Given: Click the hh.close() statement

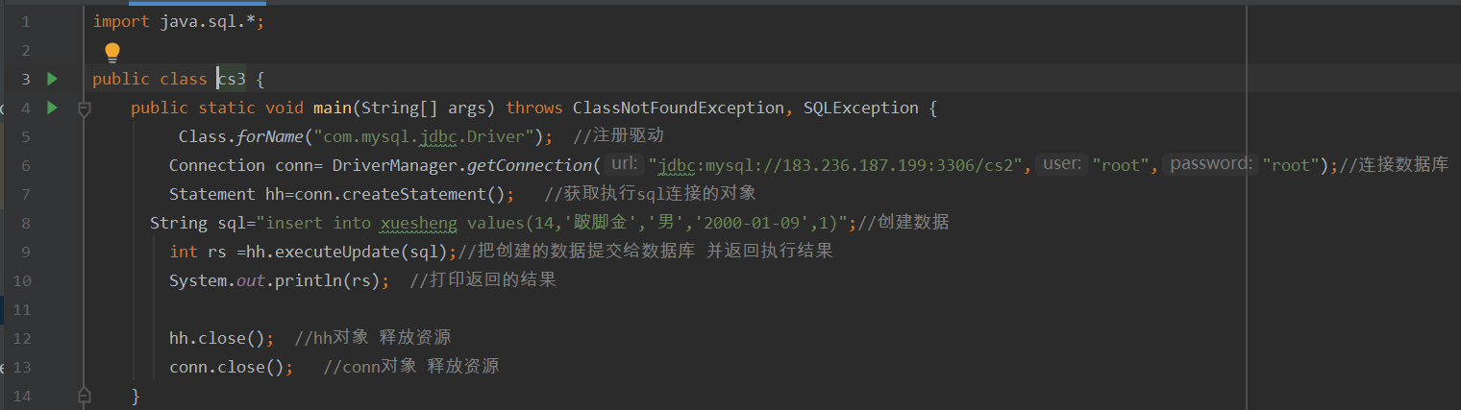Looking at the screenshot, I should click(x=221, y=338).
